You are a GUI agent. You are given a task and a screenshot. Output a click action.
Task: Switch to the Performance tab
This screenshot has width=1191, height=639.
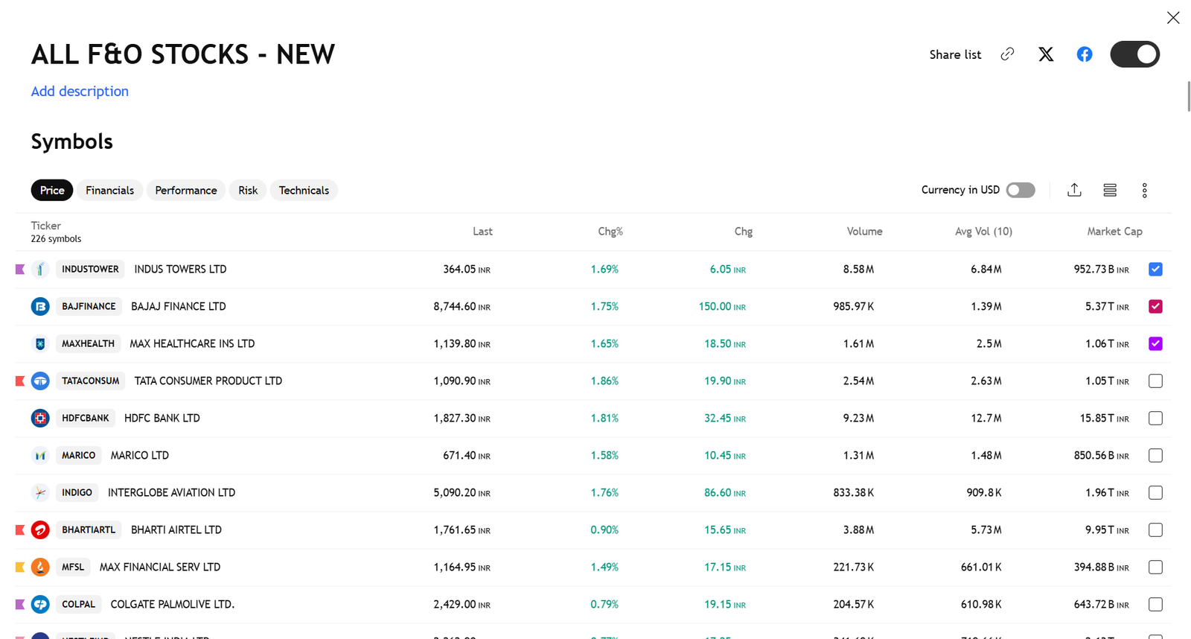pyautogui.click(x=186, y=190)
